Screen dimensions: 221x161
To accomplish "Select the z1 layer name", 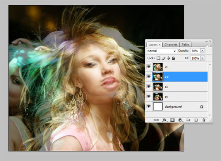I will coord(166,67).
